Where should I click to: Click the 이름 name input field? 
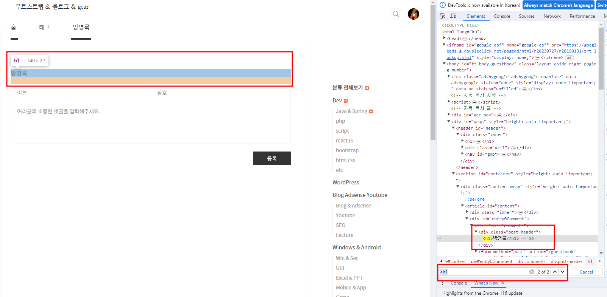[81, 93]
